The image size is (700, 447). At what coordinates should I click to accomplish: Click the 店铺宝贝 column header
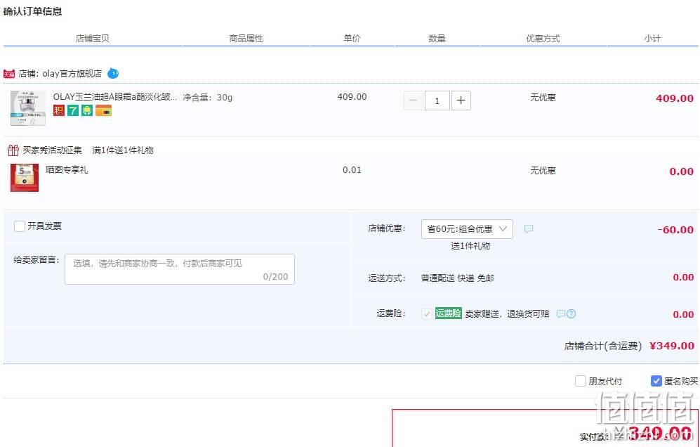pos(93,39)
